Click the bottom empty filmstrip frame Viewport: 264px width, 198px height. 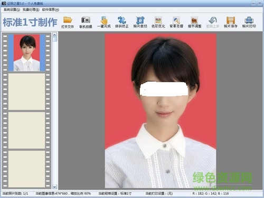coord(26,169)
